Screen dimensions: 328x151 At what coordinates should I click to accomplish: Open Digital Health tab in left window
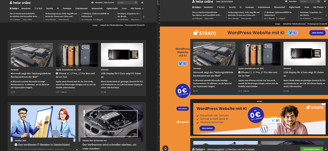pyautogui.click(x=112, y=8)
